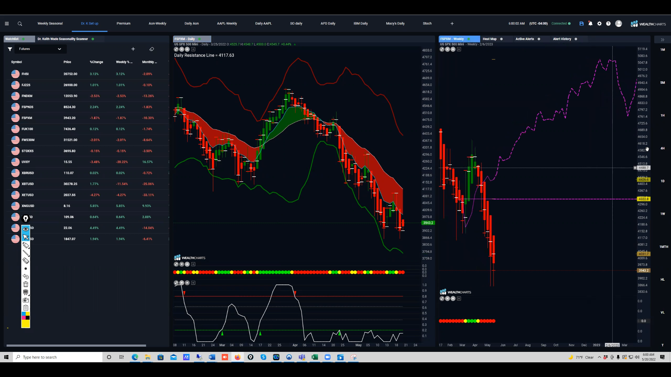This screenshot has height=377, width=671.
Task: Toggle the FSPXM Weekly panel link dot
Action: coord(469,39)
